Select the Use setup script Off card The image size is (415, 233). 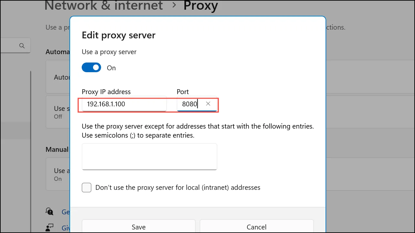point(58,112)
